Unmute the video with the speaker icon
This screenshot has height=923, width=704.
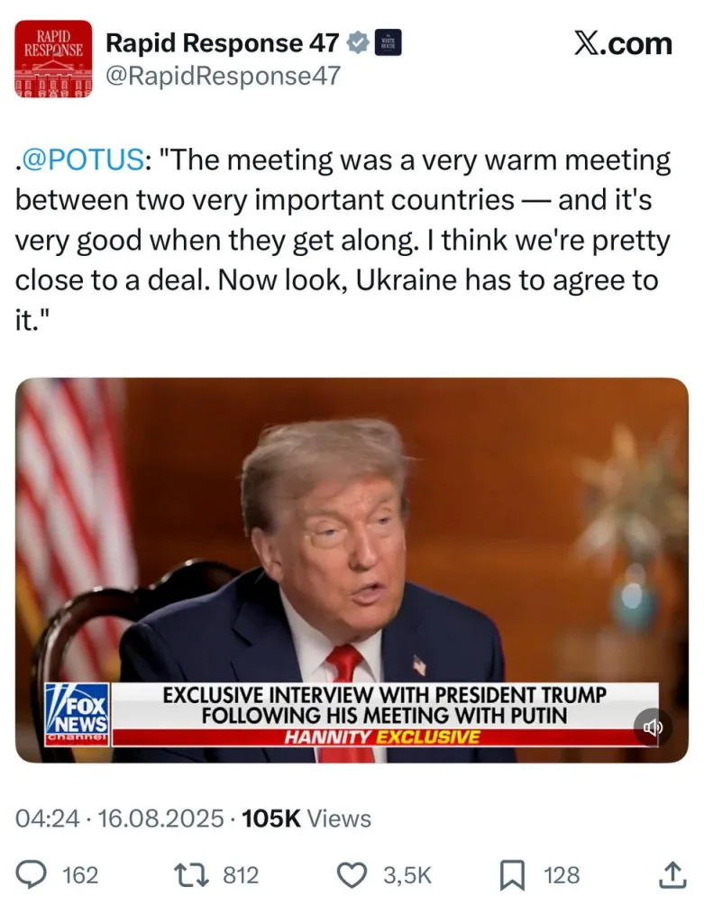(653, 727)
